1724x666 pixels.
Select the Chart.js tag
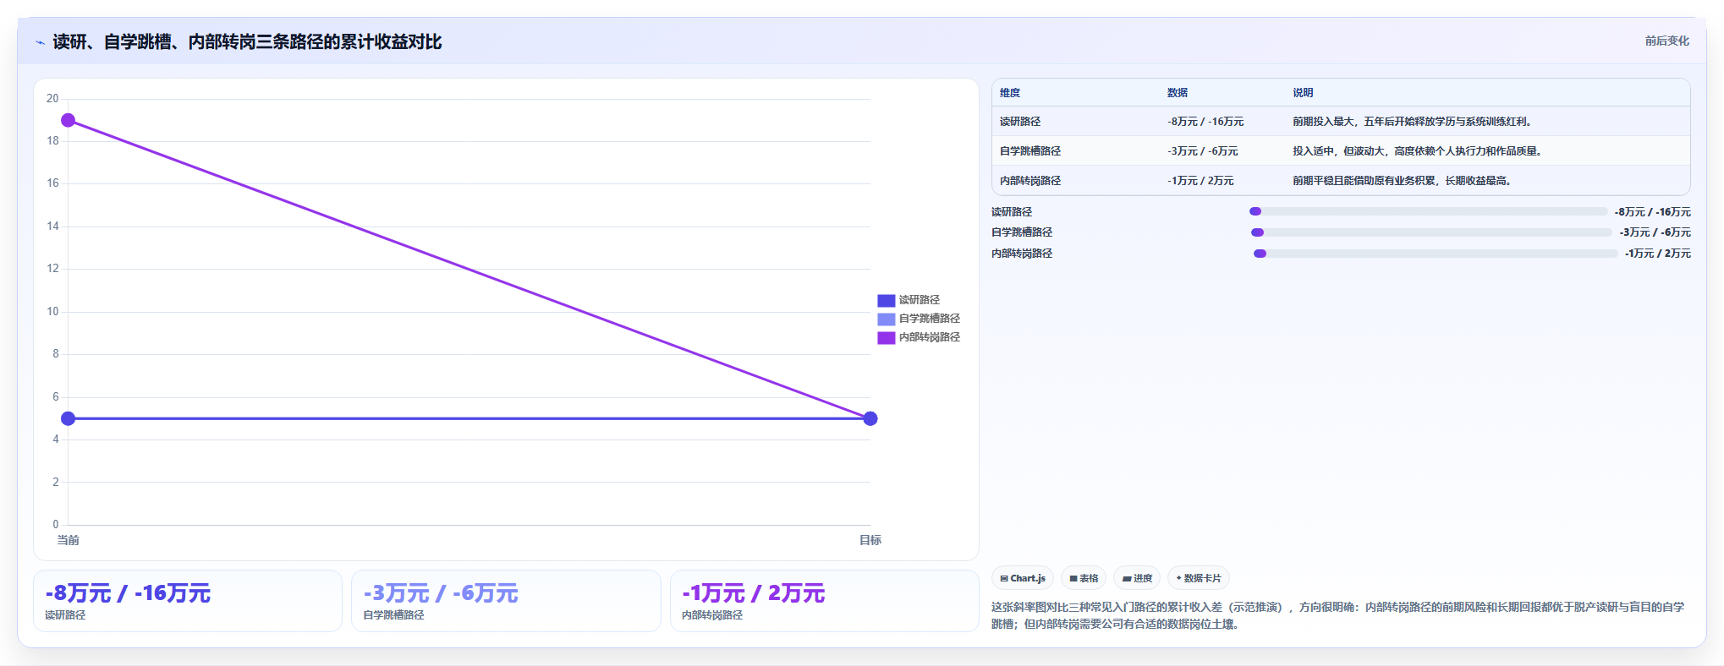[1022, 578]
